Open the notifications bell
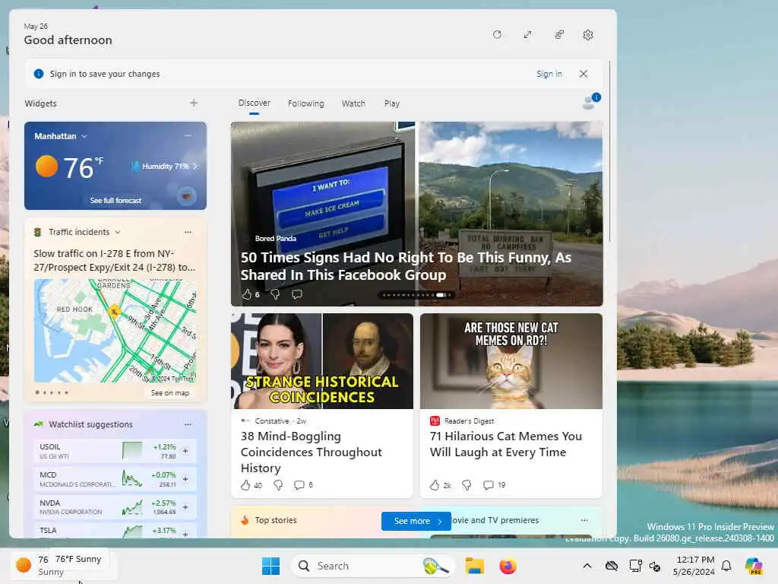Screen dimensions: 778x584 tap(726, 566)
